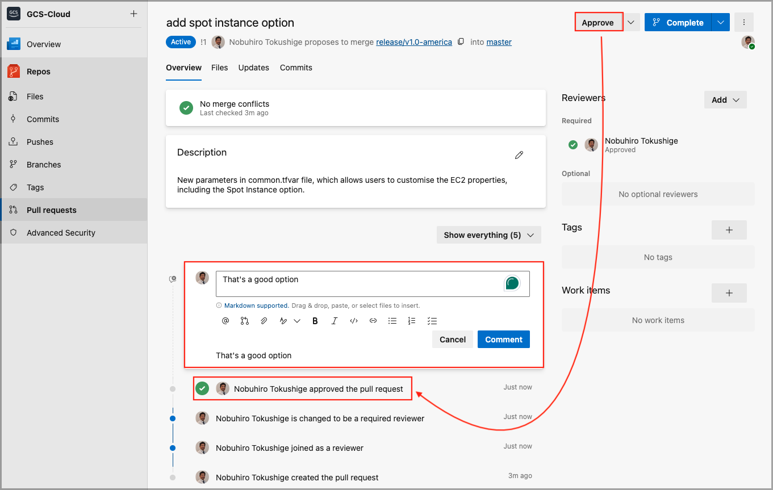
Task: Apply italic formatting in comment editor
Action: coord(335,321)
